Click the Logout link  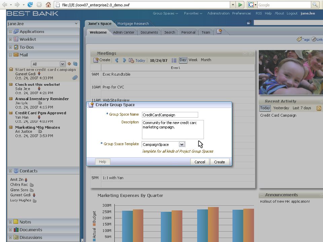(292, 13)
